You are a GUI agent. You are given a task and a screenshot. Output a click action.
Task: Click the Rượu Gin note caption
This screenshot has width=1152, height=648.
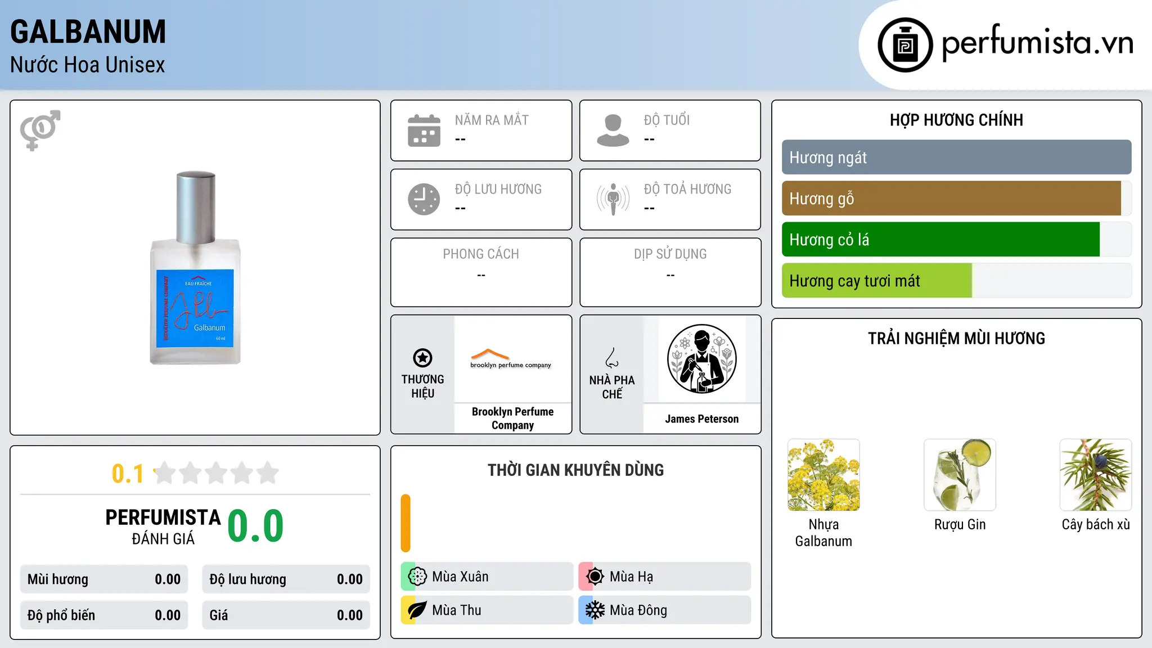(x=960, y=525)
